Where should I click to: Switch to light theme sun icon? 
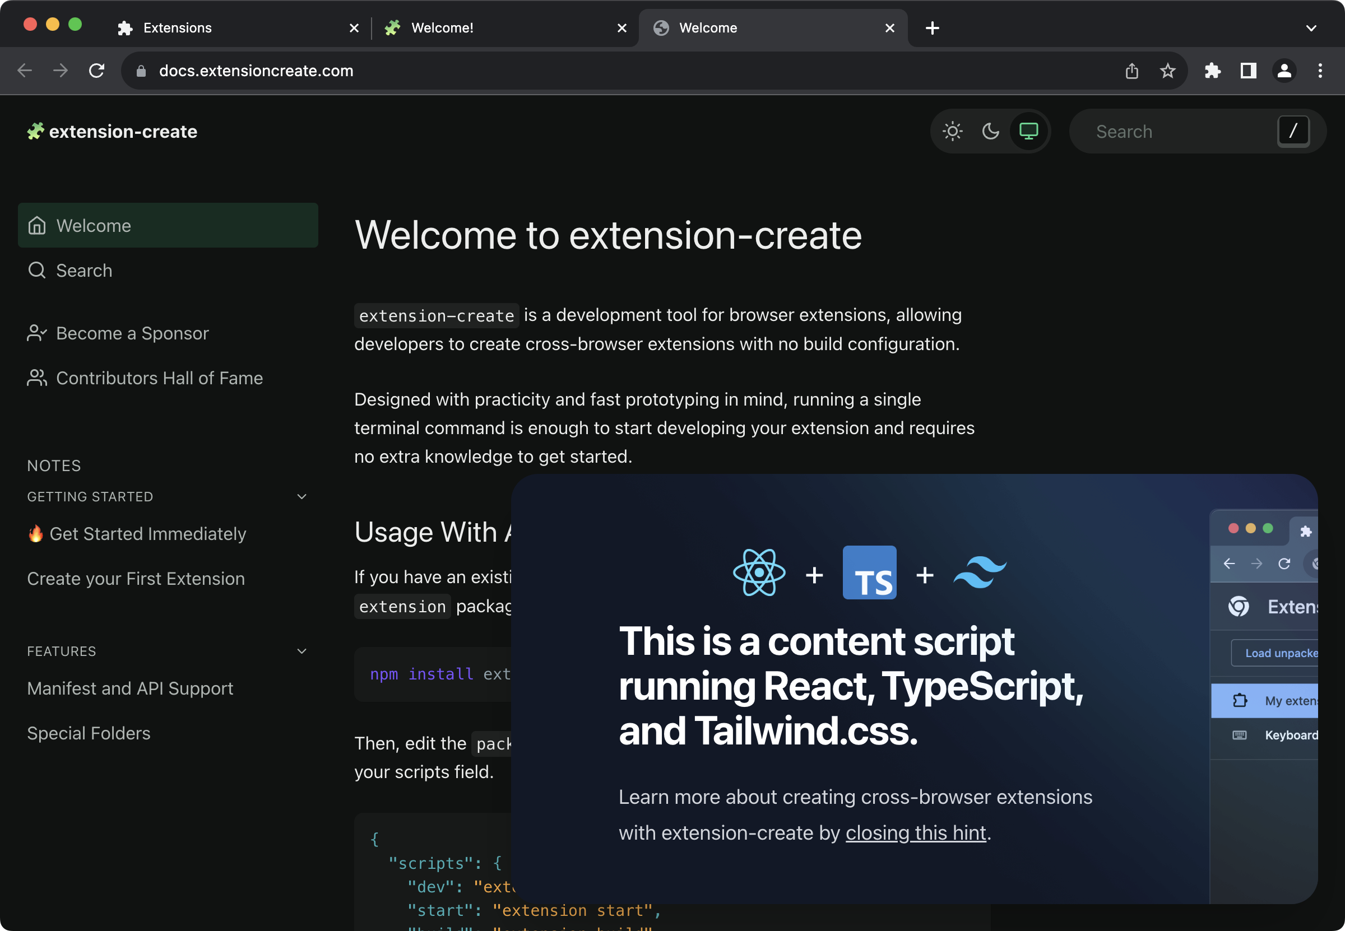[x=952, y=131]
